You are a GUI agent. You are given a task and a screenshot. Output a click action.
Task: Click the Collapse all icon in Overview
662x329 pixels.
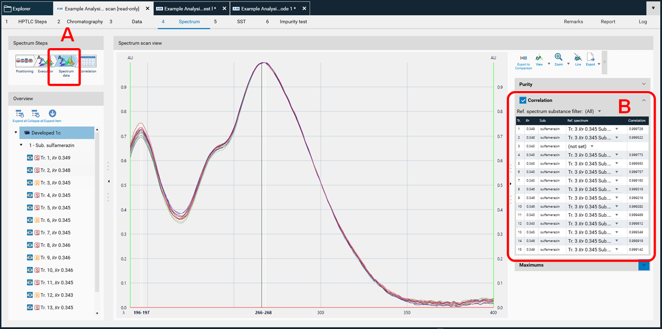(x=35, y=114)
